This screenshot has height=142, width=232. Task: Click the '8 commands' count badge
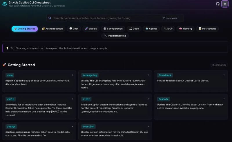pos(219,65)
